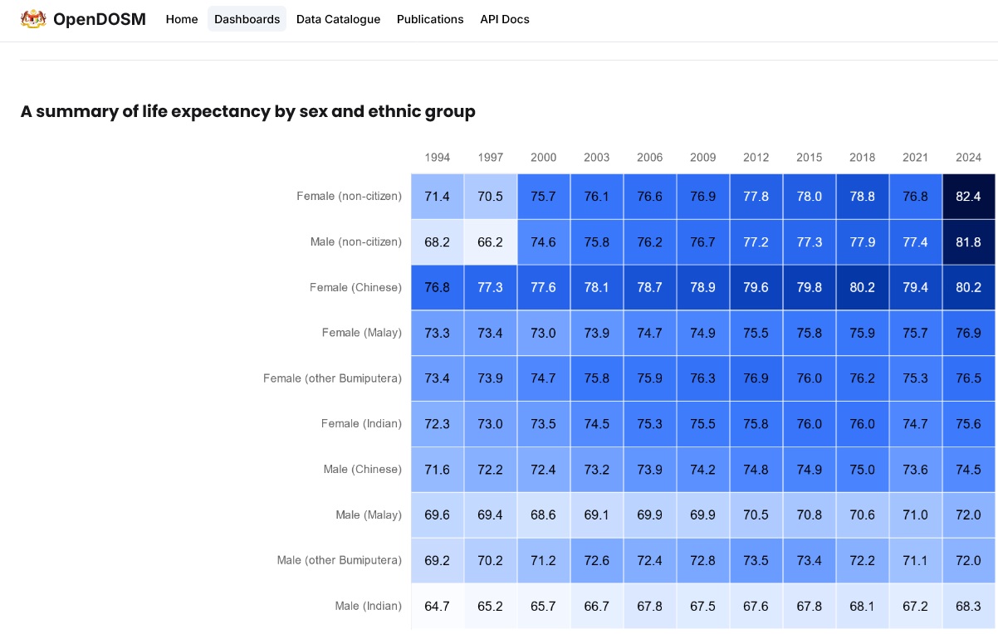Screen dimensions: 998x634
Task: Click the OpenDOSM crest logo icon
Action: [x=33, y=19]
